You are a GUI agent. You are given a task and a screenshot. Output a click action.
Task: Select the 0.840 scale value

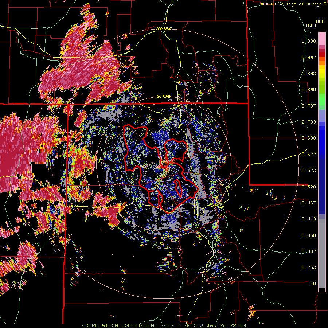(x=309, y=90)
